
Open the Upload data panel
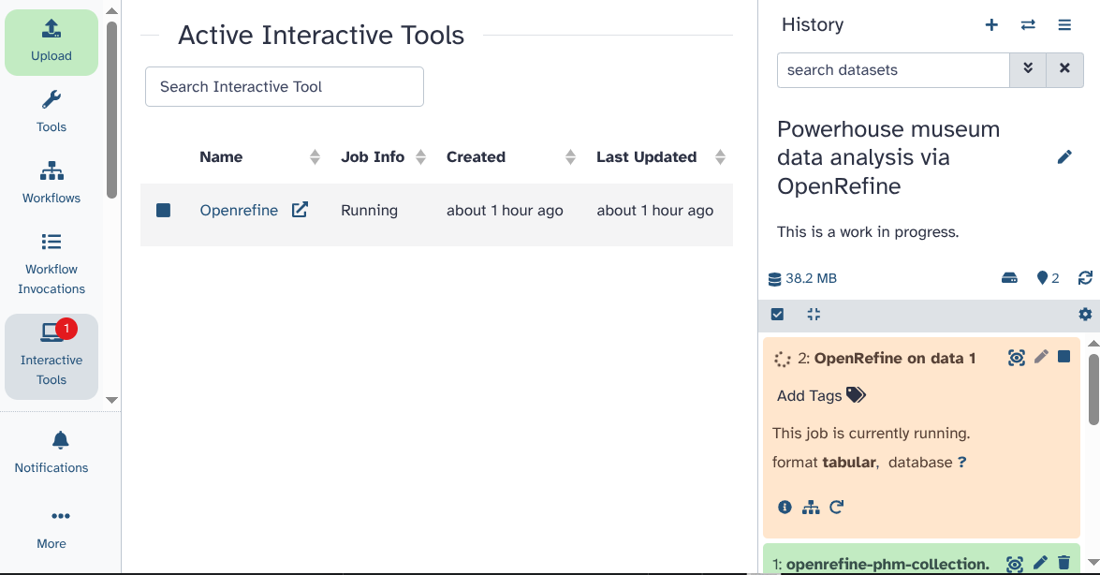(51, 42)
